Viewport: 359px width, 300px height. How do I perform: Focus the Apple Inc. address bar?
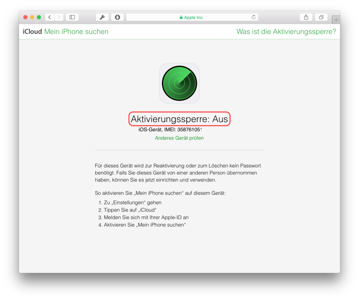(x=192, y=17)
